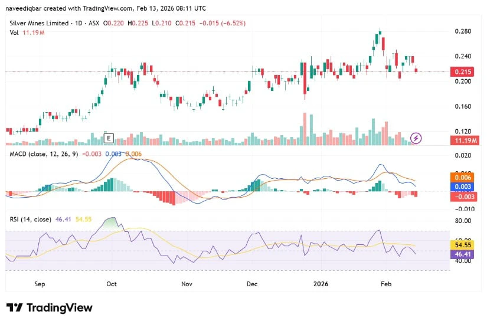Click the purple lightning bolt icon
487x324 pixels.
pos(416,138)
